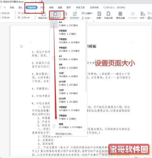Switch to the 章节 tab

[x=69, y=7]
